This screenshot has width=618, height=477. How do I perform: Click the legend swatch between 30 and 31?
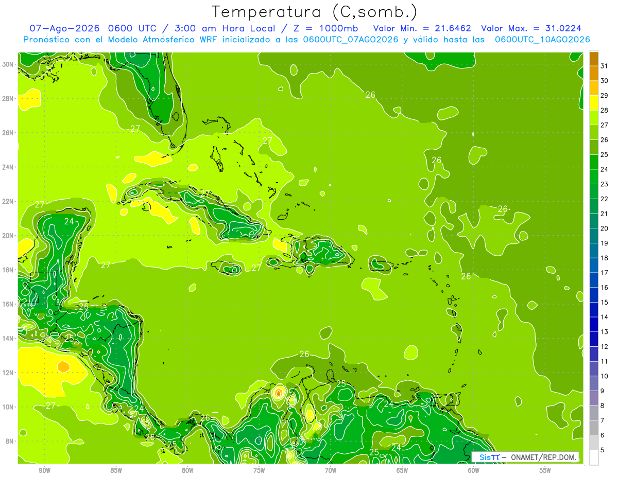(x=594, y=73)
